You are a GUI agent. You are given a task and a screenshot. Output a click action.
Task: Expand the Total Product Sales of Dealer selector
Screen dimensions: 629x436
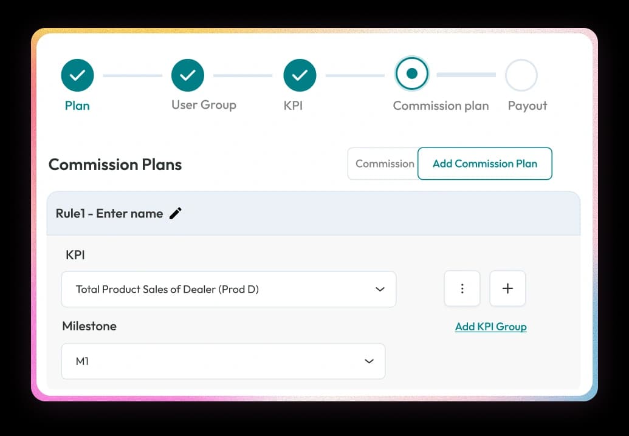pyautogui.click(x=229, y=290)
